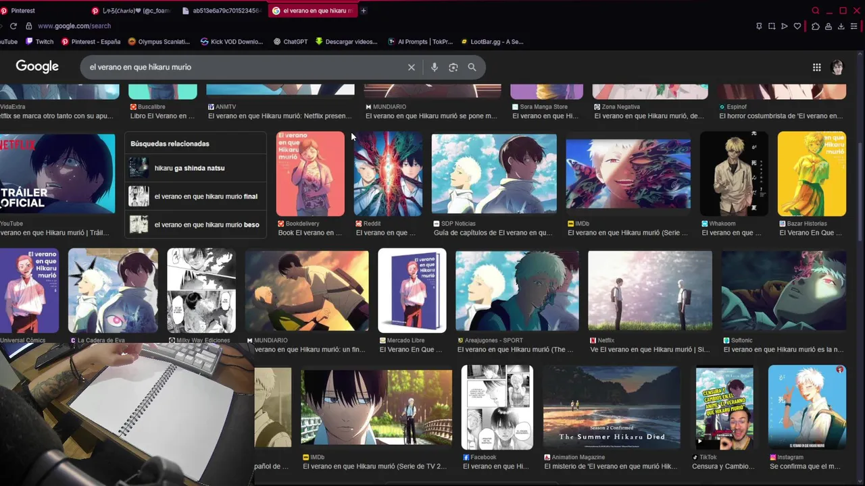Click the scrollbar up arrow

tap(860, 55)
